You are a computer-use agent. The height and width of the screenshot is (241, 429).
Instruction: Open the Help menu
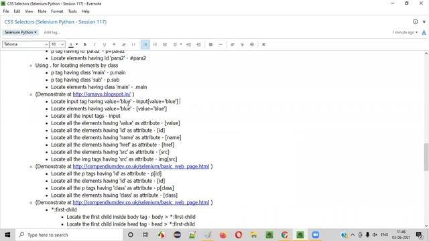point(85,11)
